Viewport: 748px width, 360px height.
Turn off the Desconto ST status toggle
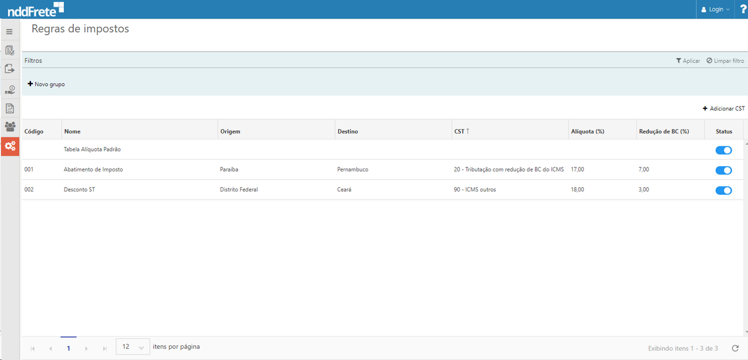723,190
